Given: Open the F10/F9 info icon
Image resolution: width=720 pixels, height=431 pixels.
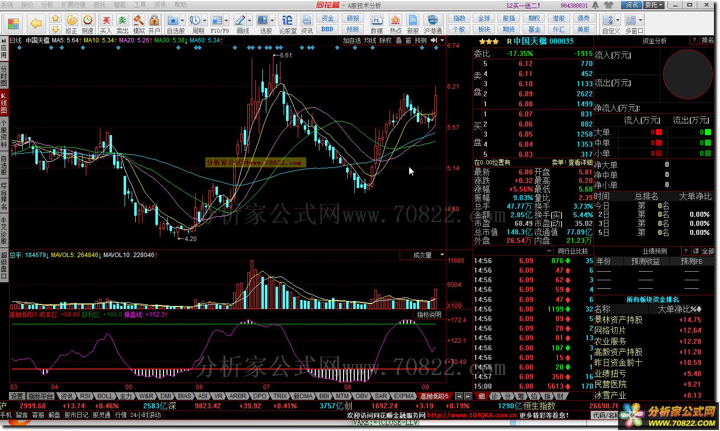Looking at the screenshot, I should (217, 21).
